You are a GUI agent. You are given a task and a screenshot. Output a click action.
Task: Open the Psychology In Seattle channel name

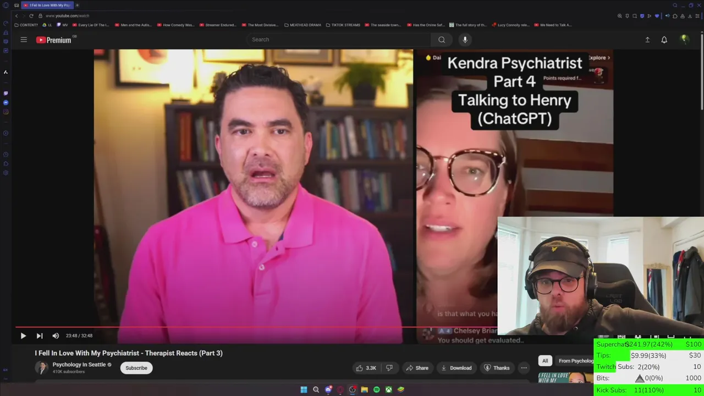coord(79,365)
